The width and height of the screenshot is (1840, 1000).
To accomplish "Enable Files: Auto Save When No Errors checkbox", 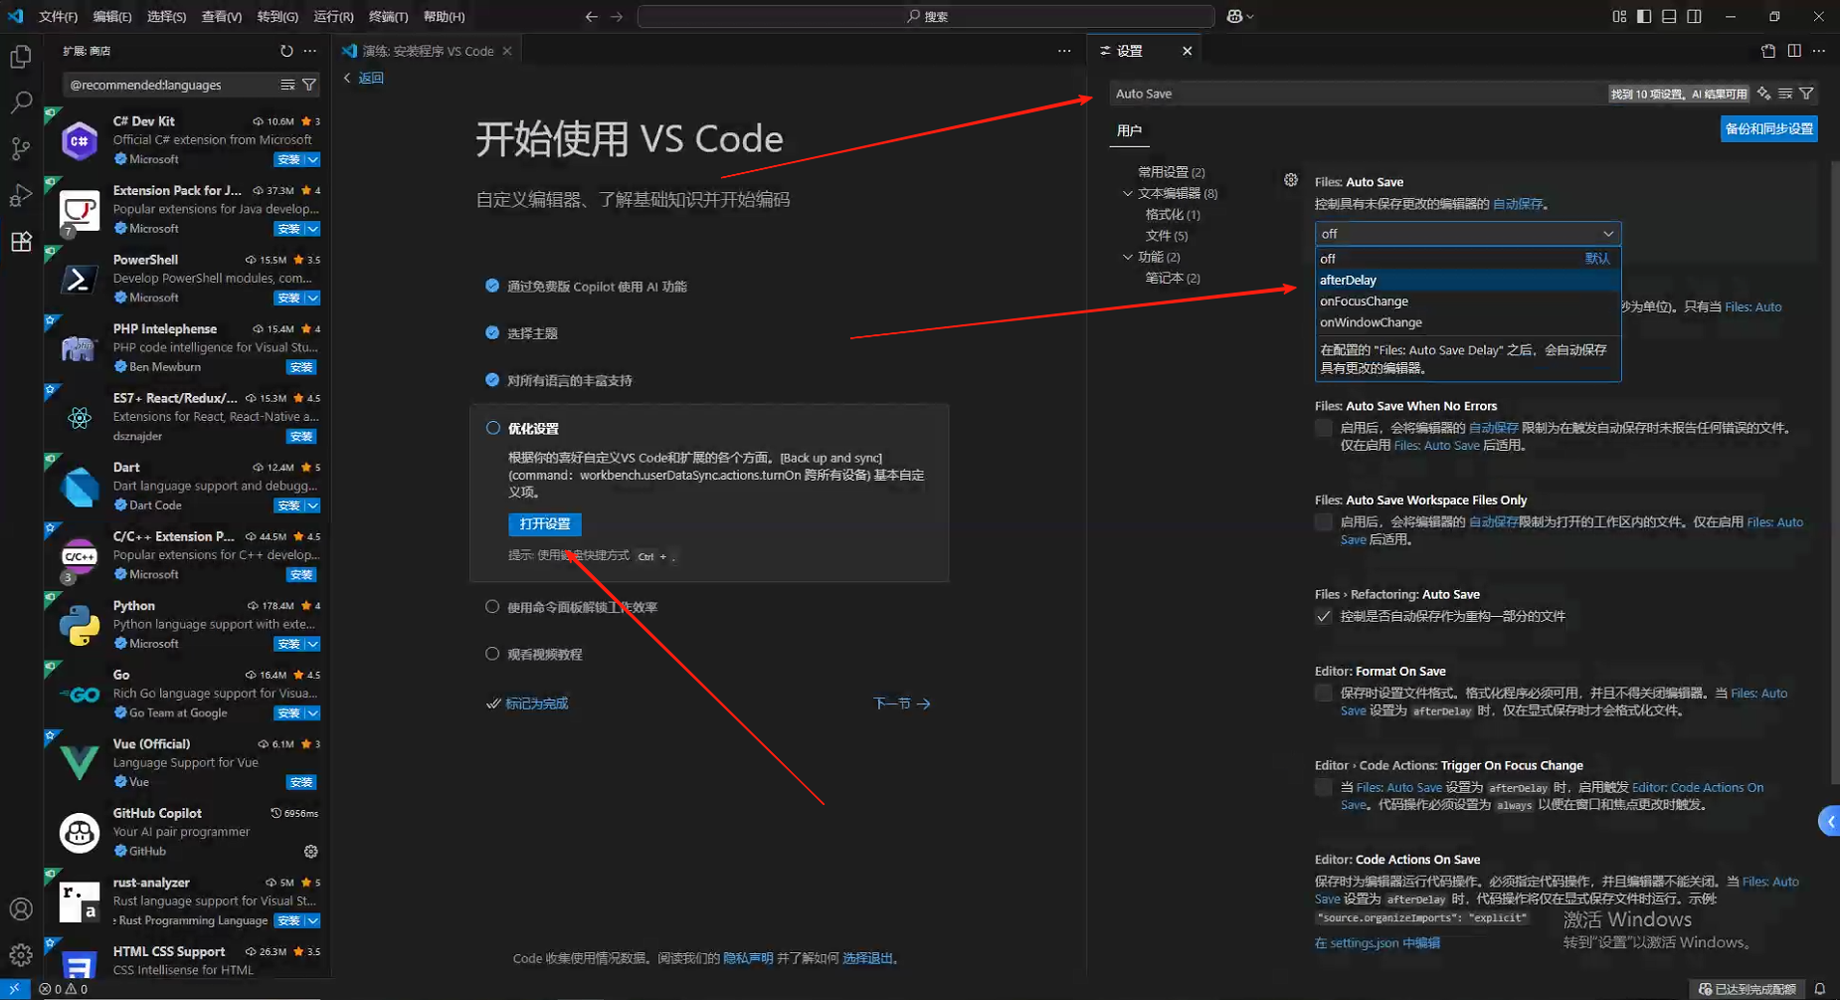I will tap(1324, 428).
